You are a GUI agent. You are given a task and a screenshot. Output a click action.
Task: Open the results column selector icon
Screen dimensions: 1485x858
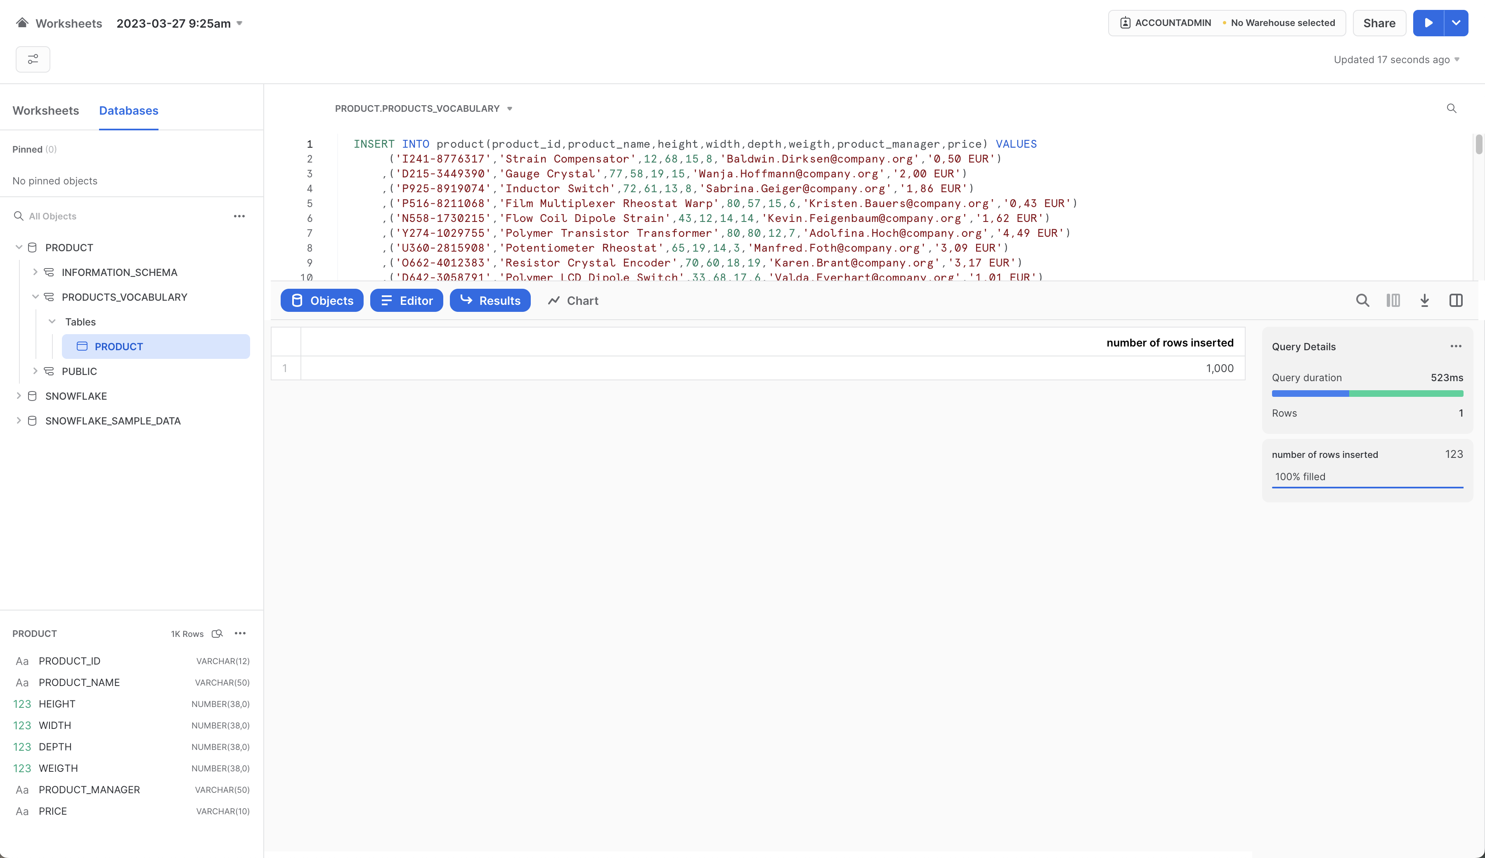coord(1393,301)
